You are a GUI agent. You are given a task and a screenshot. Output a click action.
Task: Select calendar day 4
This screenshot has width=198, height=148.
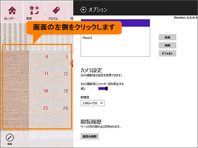(40, 61)
